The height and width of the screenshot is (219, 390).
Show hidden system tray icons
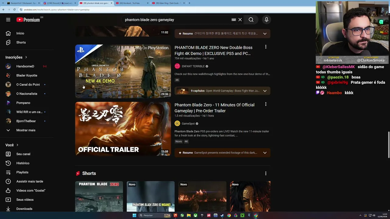click(360, 215)
